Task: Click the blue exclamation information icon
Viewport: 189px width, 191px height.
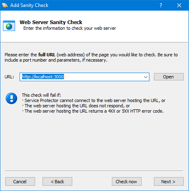Action: (11, 98)
